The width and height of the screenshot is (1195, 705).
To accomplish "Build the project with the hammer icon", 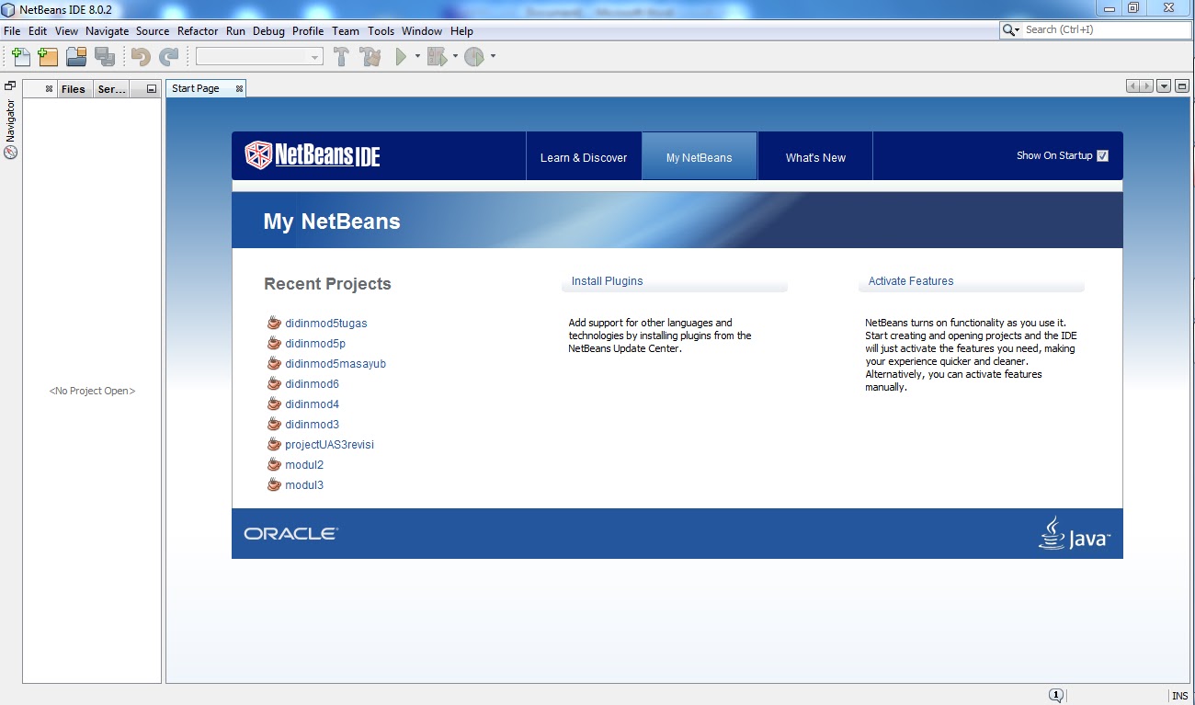I will point(342,56).
